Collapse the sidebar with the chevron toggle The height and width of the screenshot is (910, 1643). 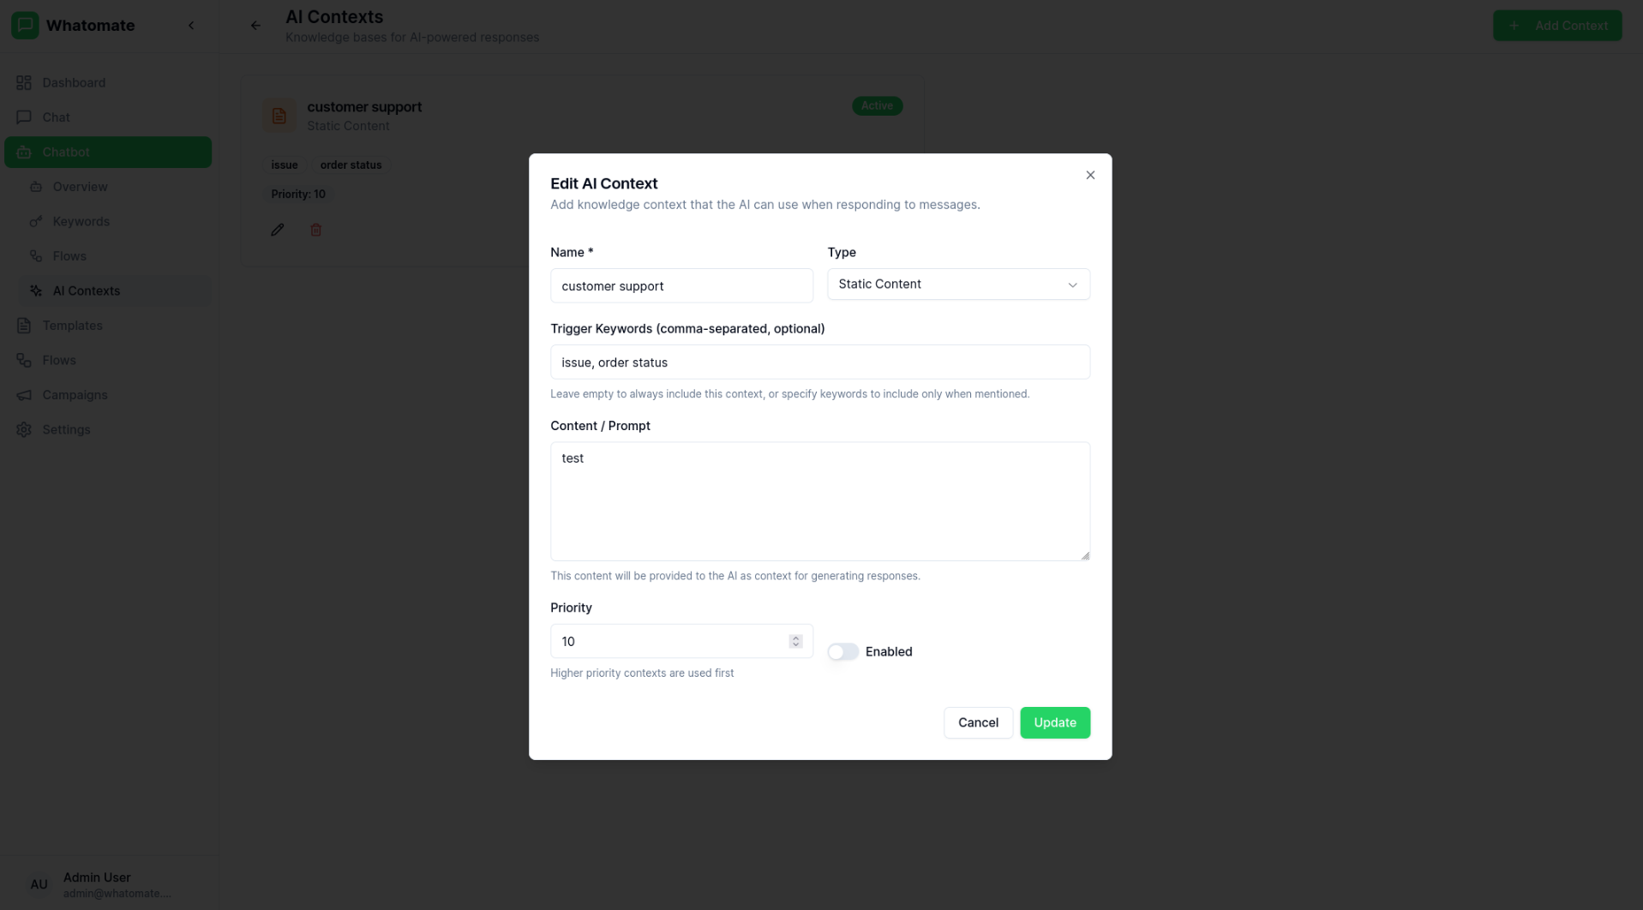[x=191, y=25]
